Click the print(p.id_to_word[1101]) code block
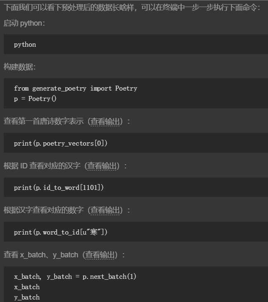268x302 pixels. [x=136, y=187]
